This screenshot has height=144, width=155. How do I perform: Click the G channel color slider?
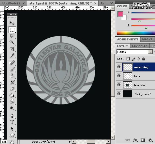143,19
